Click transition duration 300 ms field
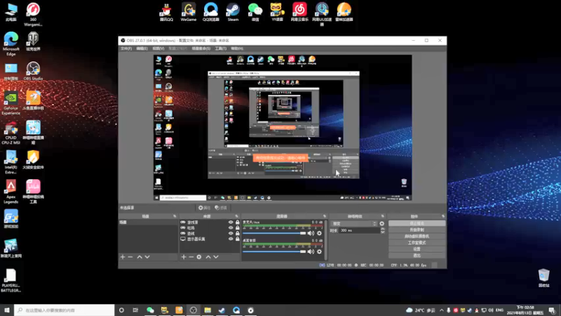Viewport: 561px width, 316px height. (x=359, y=230)
